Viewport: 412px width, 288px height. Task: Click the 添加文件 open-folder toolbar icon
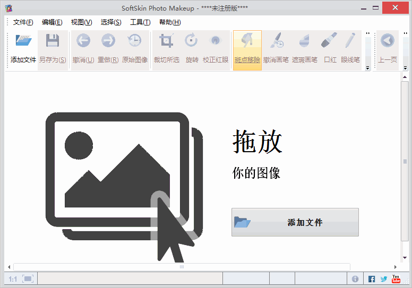[23, 41]
